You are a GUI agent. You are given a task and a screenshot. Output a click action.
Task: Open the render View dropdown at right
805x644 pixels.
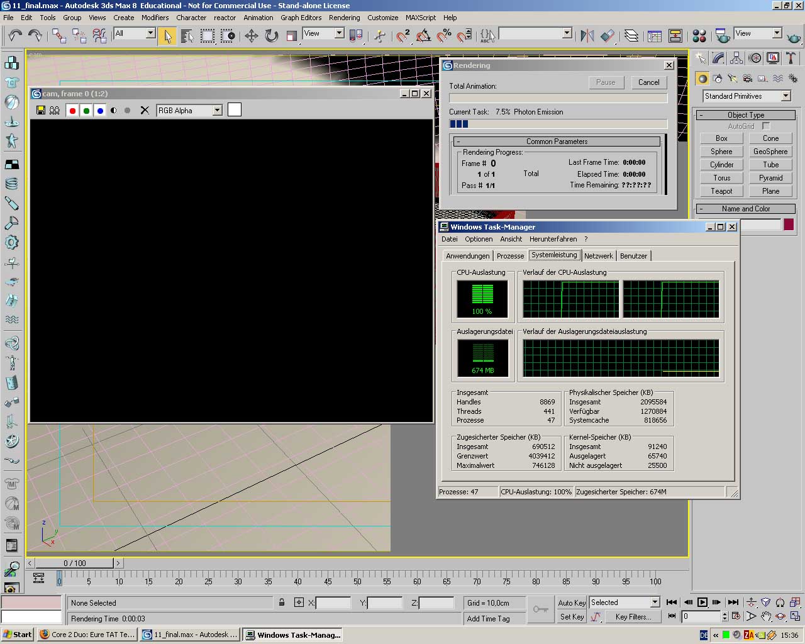click(x=777, y=33)
